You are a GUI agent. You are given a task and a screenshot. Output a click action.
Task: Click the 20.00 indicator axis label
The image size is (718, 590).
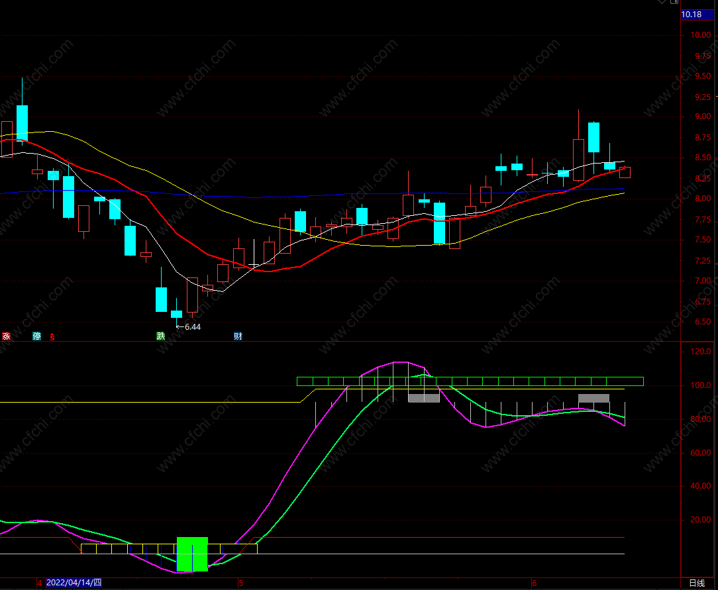tap(701, 520)
